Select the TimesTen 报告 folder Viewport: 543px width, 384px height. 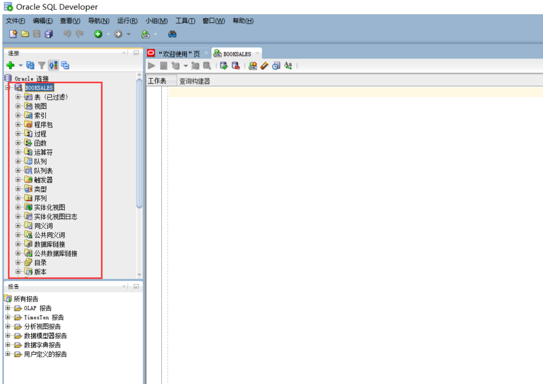point(44,317)
